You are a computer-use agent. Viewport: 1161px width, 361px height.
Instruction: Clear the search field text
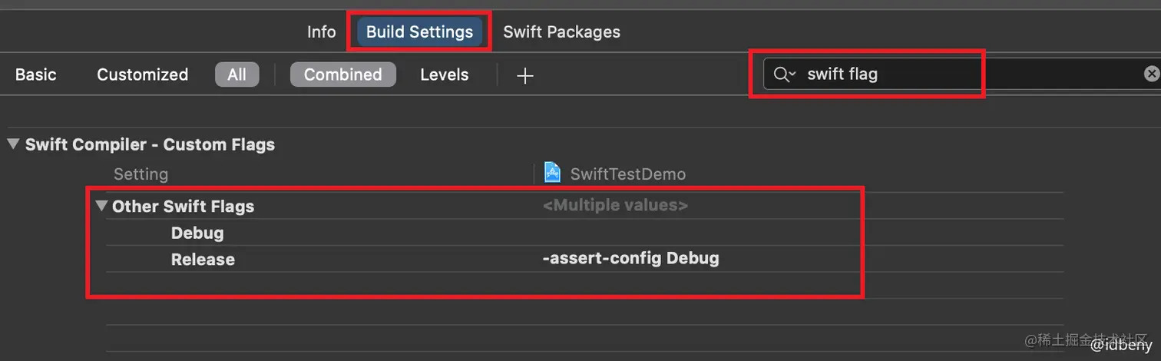pyautogui.click(x=1151, y=74)
